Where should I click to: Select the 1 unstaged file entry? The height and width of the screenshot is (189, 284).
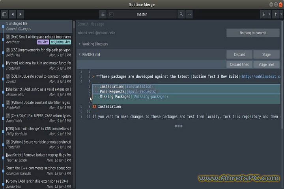[x=36, y=26]
